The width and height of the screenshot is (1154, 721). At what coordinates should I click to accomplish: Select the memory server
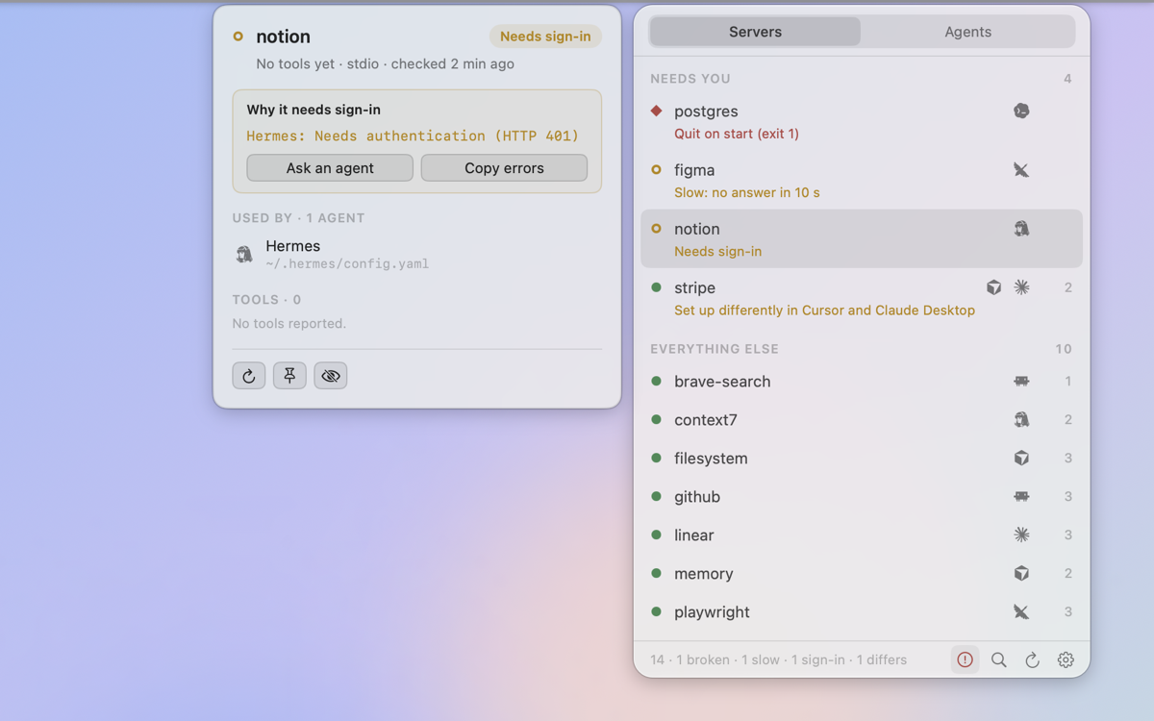[862, 574]
